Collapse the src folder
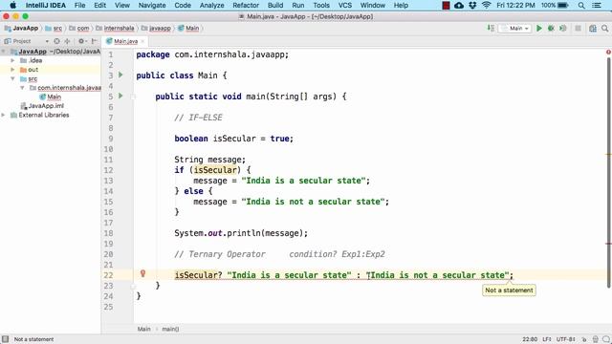Image resolution: width=612 pixels, height=344 pixels. (12, 78)
